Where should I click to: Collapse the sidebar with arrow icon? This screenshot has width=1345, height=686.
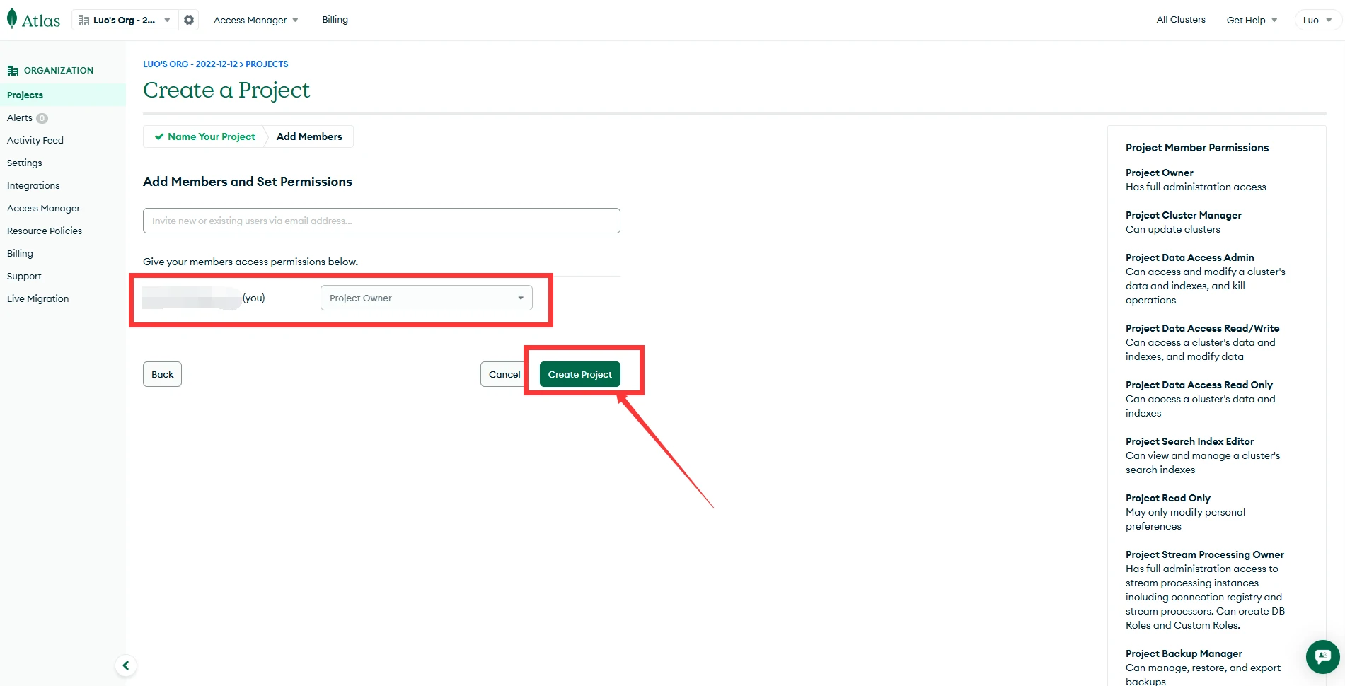(x=126, y=665)
